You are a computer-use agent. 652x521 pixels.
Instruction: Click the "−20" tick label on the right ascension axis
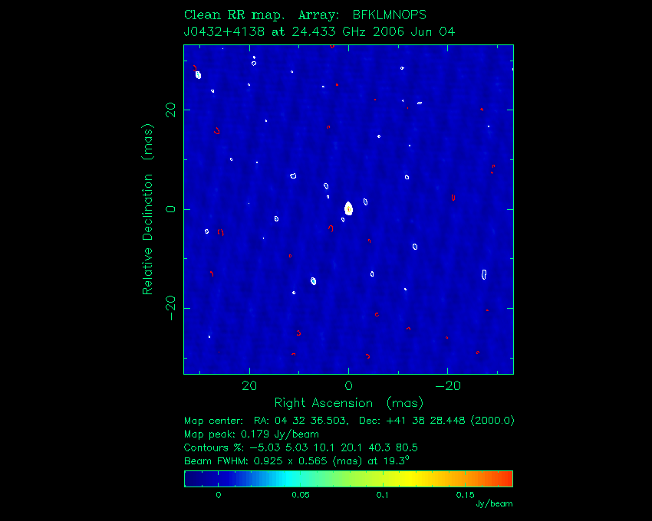[x=448, y=386]
